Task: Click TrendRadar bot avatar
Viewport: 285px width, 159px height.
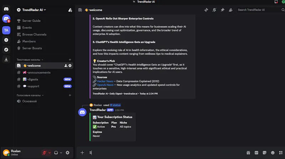Action: (x=82, y=112)
